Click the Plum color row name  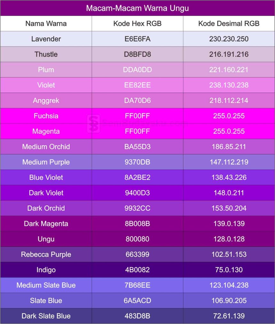[46, 70]
